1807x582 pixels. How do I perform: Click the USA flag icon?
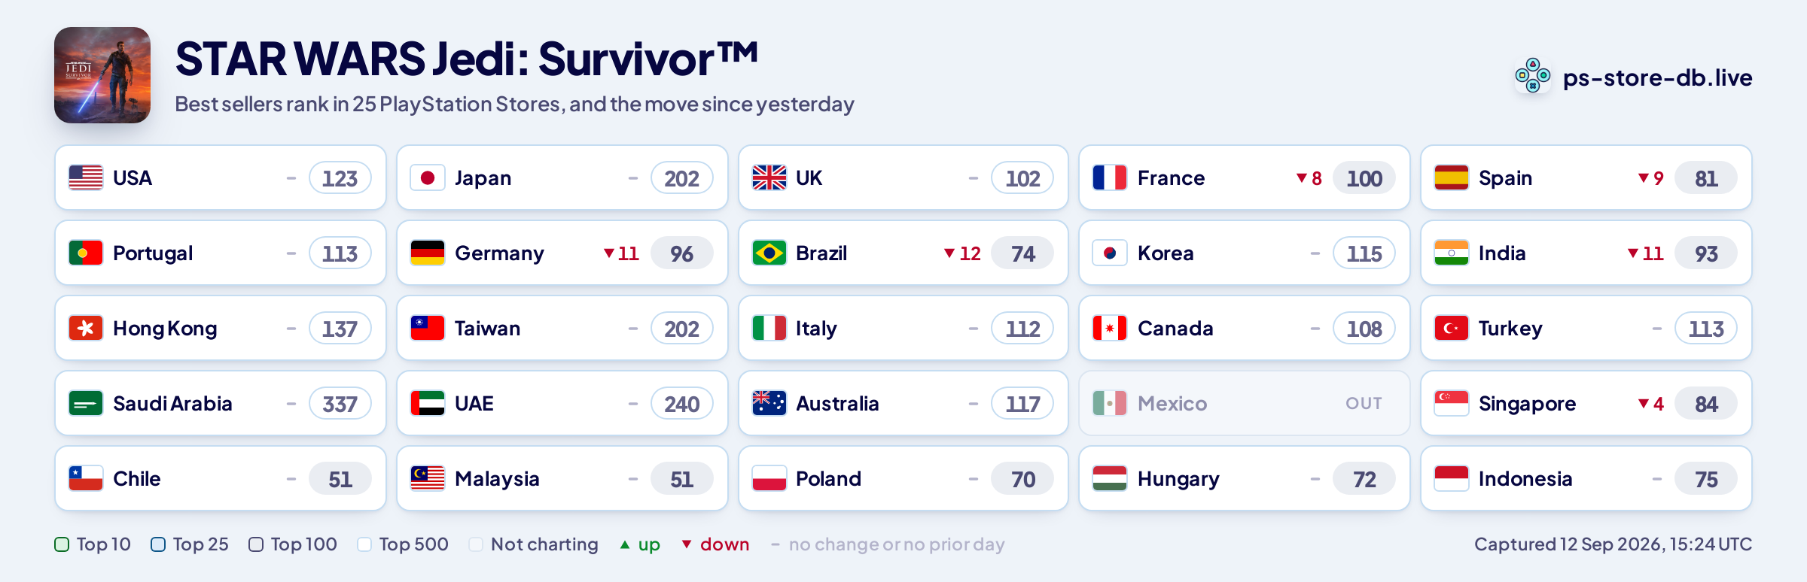86,177
